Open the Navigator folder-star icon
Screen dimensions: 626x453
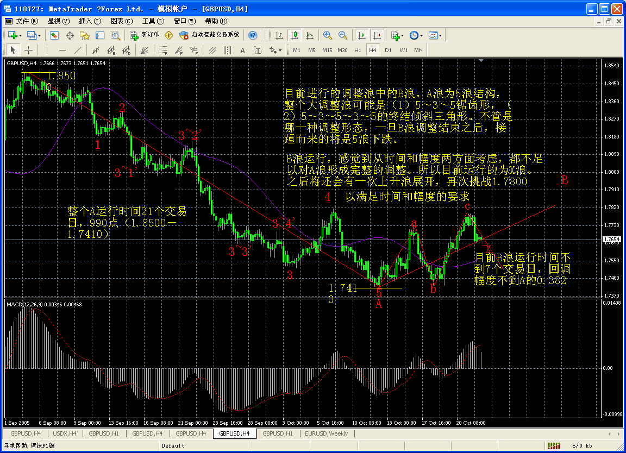[85, 35]
